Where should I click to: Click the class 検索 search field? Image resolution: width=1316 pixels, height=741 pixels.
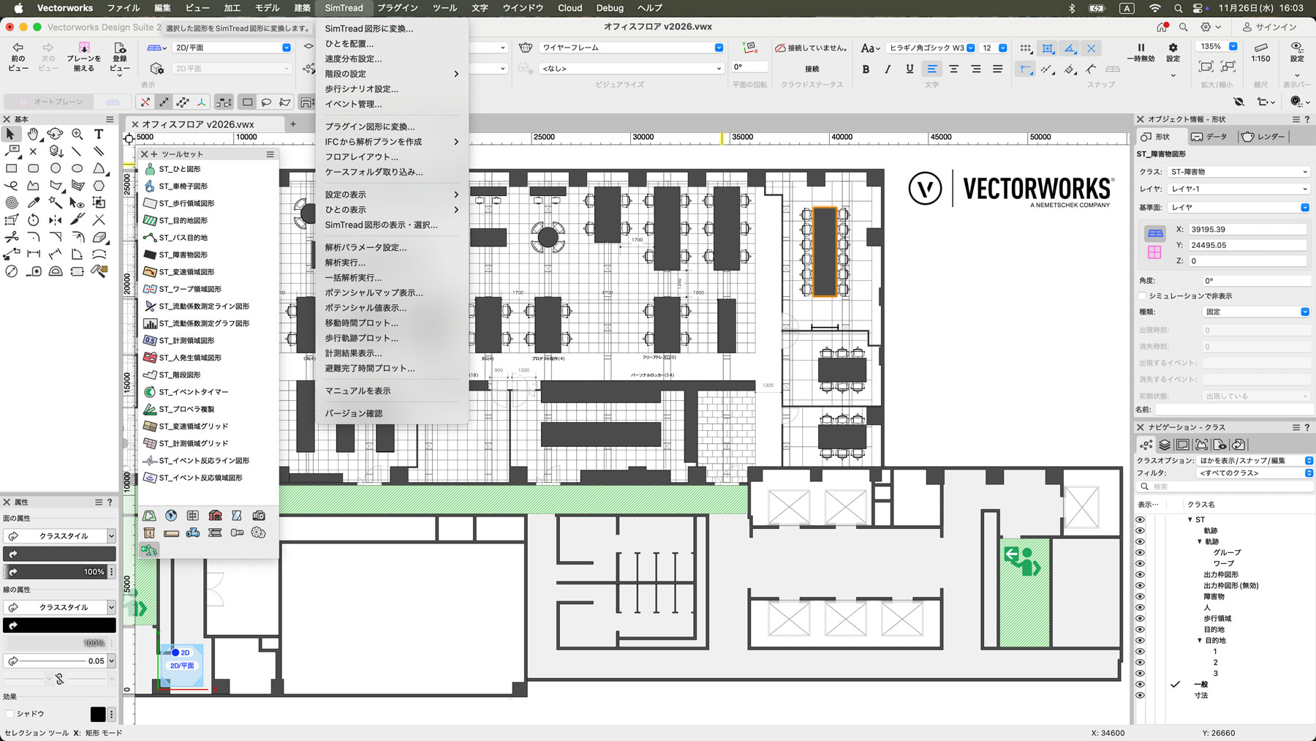(1225, 486)
